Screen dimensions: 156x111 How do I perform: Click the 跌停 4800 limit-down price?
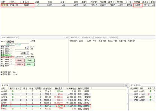click(x=8, y=66)
